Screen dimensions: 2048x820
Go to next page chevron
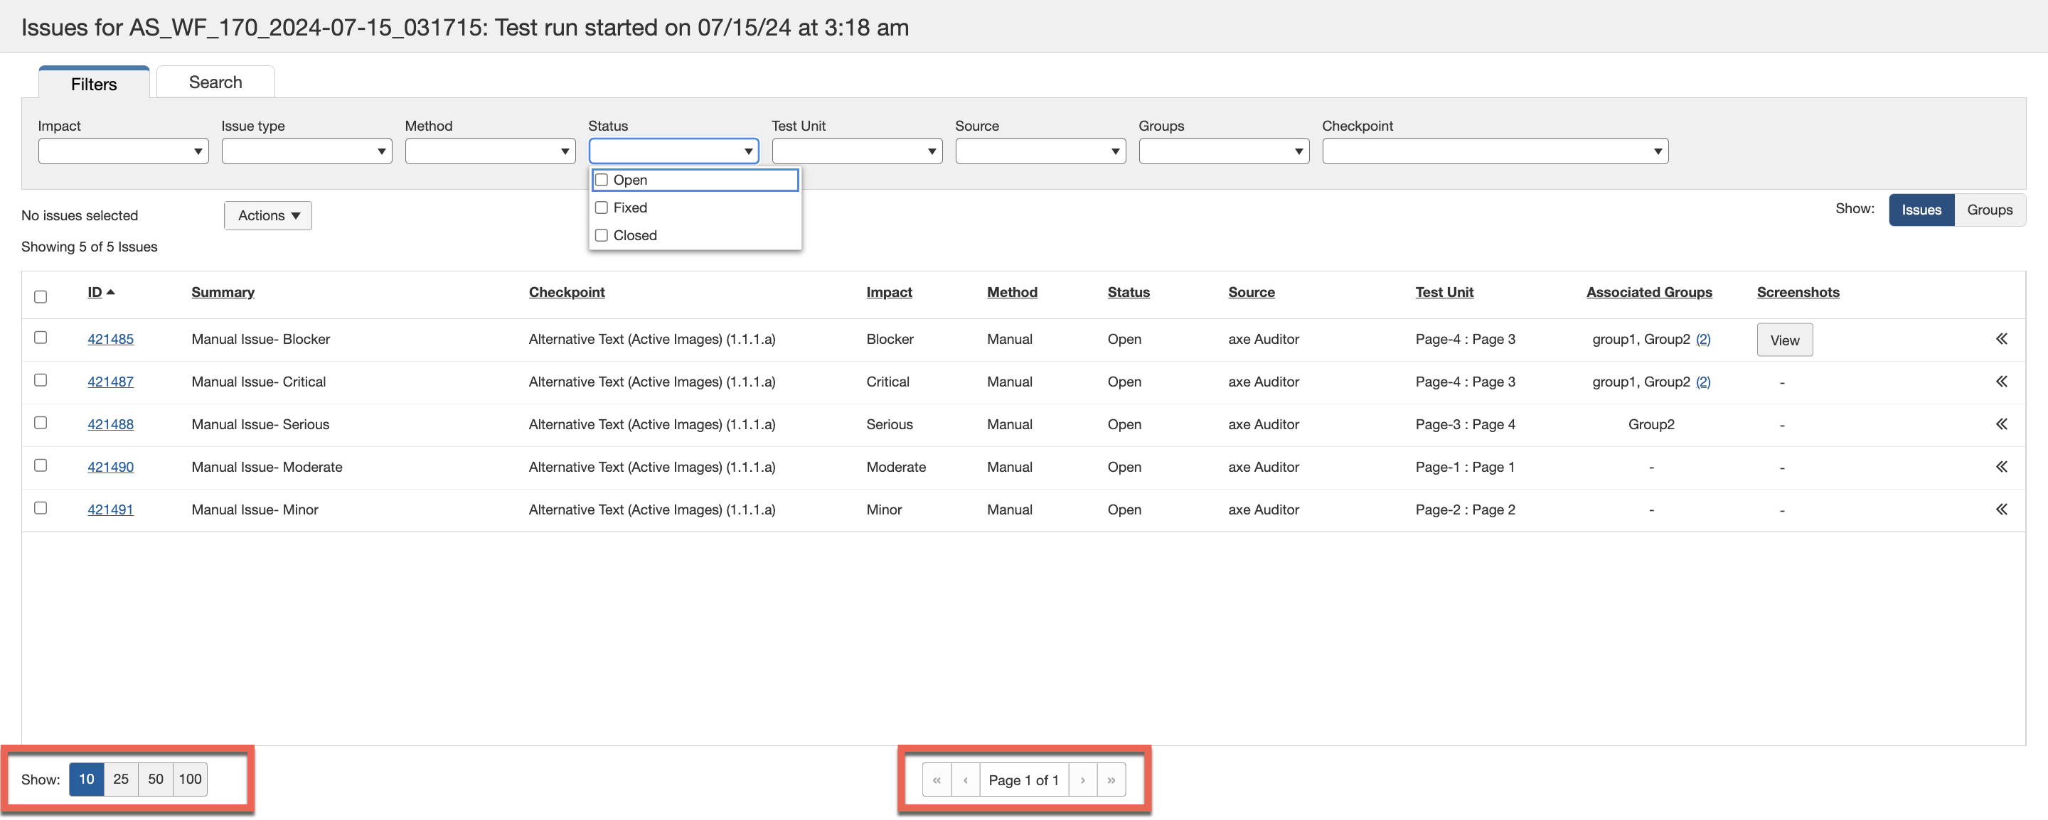tap(1083, 779)
